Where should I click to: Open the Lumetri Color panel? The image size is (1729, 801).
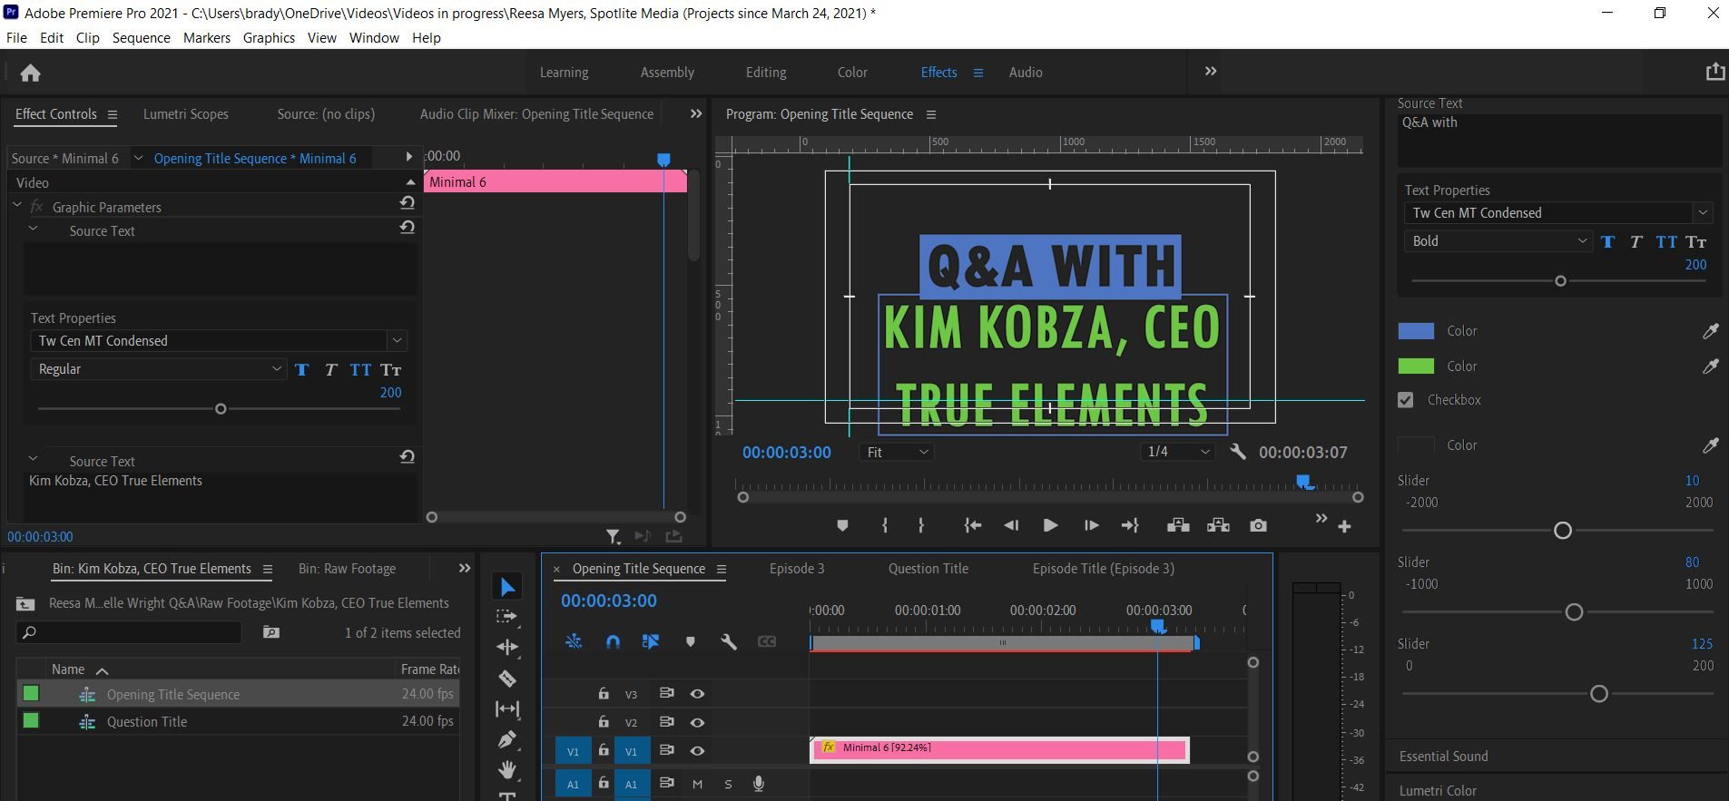point(1438,791)
